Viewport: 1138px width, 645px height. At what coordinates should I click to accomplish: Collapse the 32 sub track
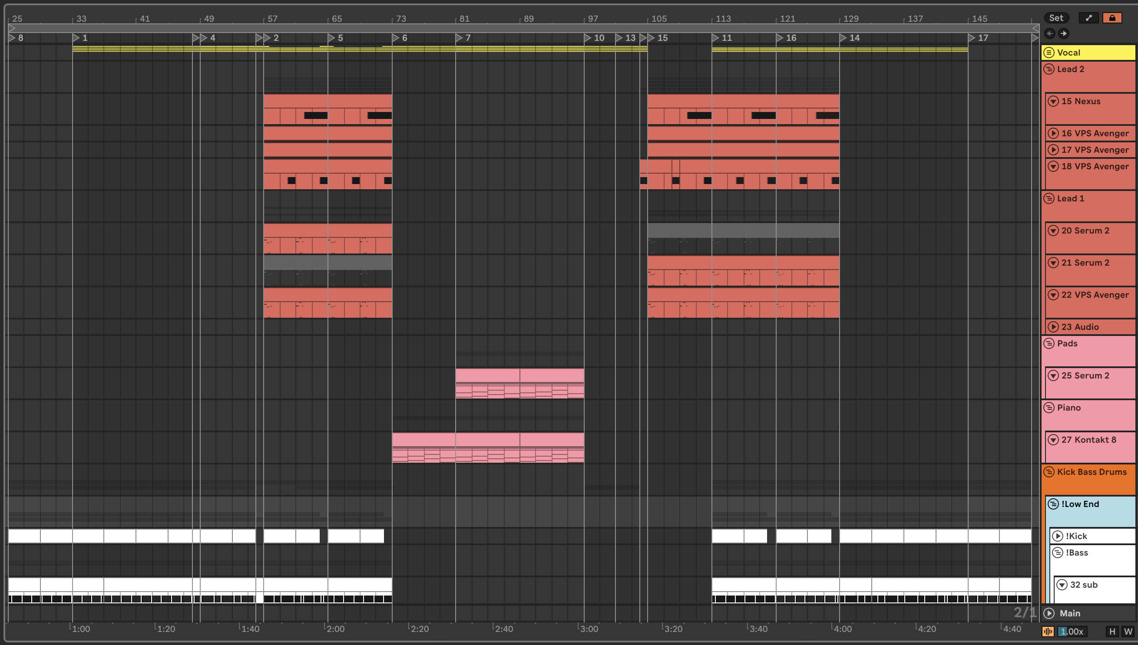[x=1062, y=585]
